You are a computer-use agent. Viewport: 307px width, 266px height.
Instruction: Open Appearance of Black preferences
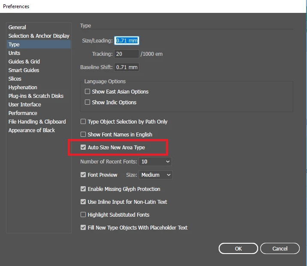coord(39,130)
